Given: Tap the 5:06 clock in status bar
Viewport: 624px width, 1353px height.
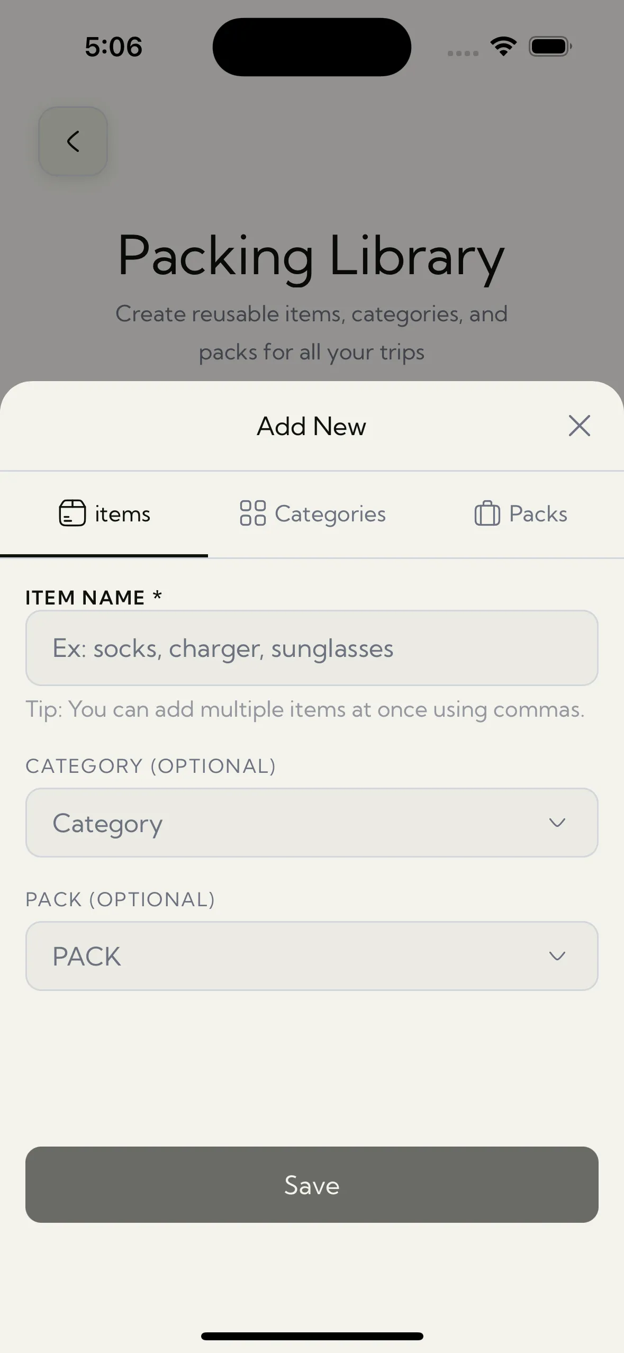Looking at the screenshot, I should 113,47.
